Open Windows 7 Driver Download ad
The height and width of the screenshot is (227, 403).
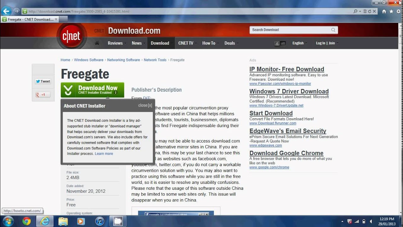click(x=289, y=91)
